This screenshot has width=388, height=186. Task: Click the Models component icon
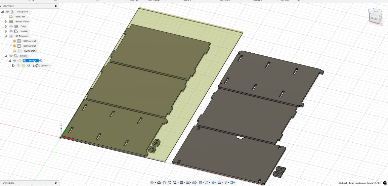16,32
